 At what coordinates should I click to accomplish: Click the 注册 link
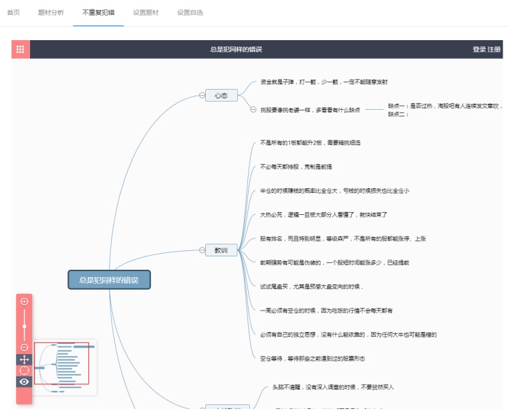tap(494, 50)
